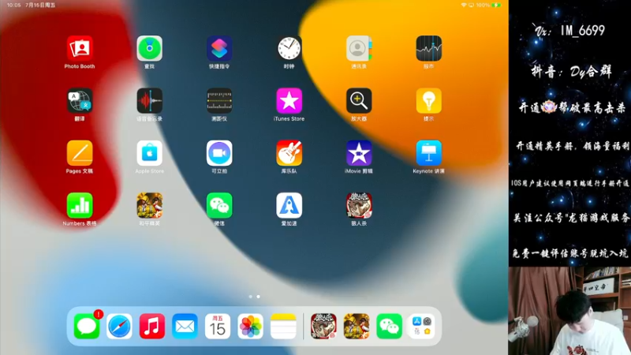
Task: Open the Apple Store app
Action: tap(149, 153)
